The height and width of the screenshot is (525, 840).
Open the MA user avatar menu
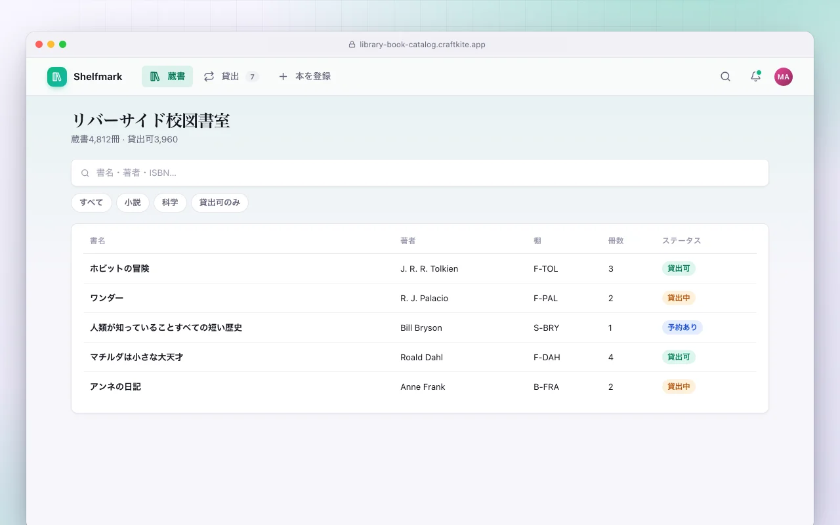[x=784, y=77]
